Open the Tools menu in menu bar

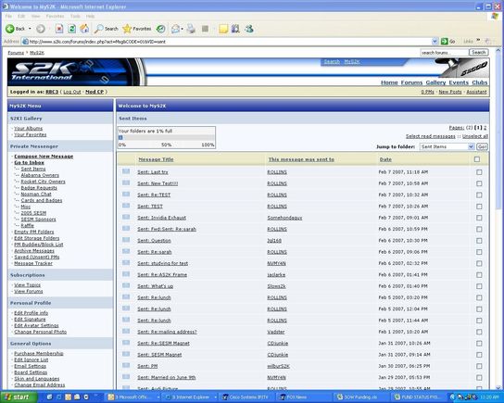coord(75,16)
